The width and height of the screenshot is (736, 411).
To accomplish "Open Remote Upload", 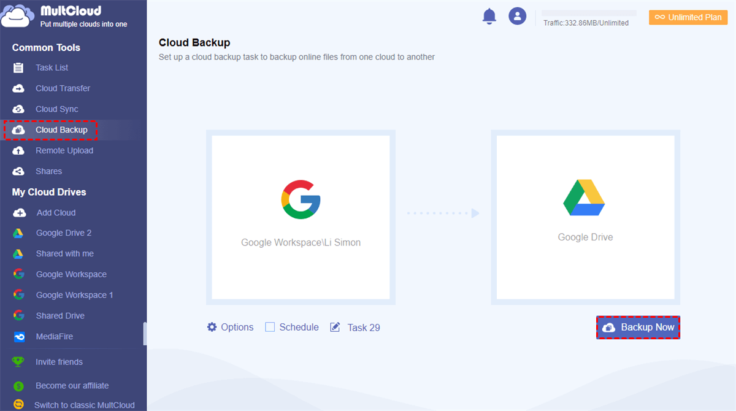I will pyautogui.click(x=64, y=151).
